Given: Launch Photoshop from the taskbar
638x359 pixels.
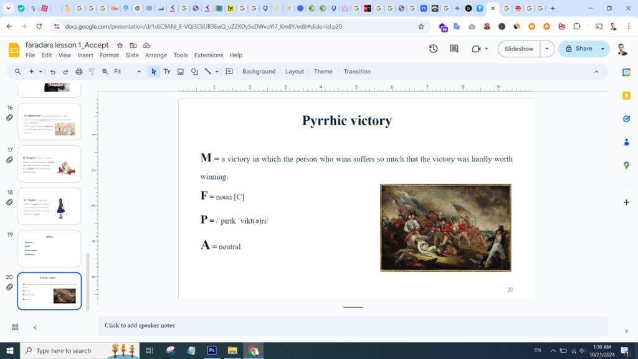Looking at the screenshot, I should coord(212,350).
